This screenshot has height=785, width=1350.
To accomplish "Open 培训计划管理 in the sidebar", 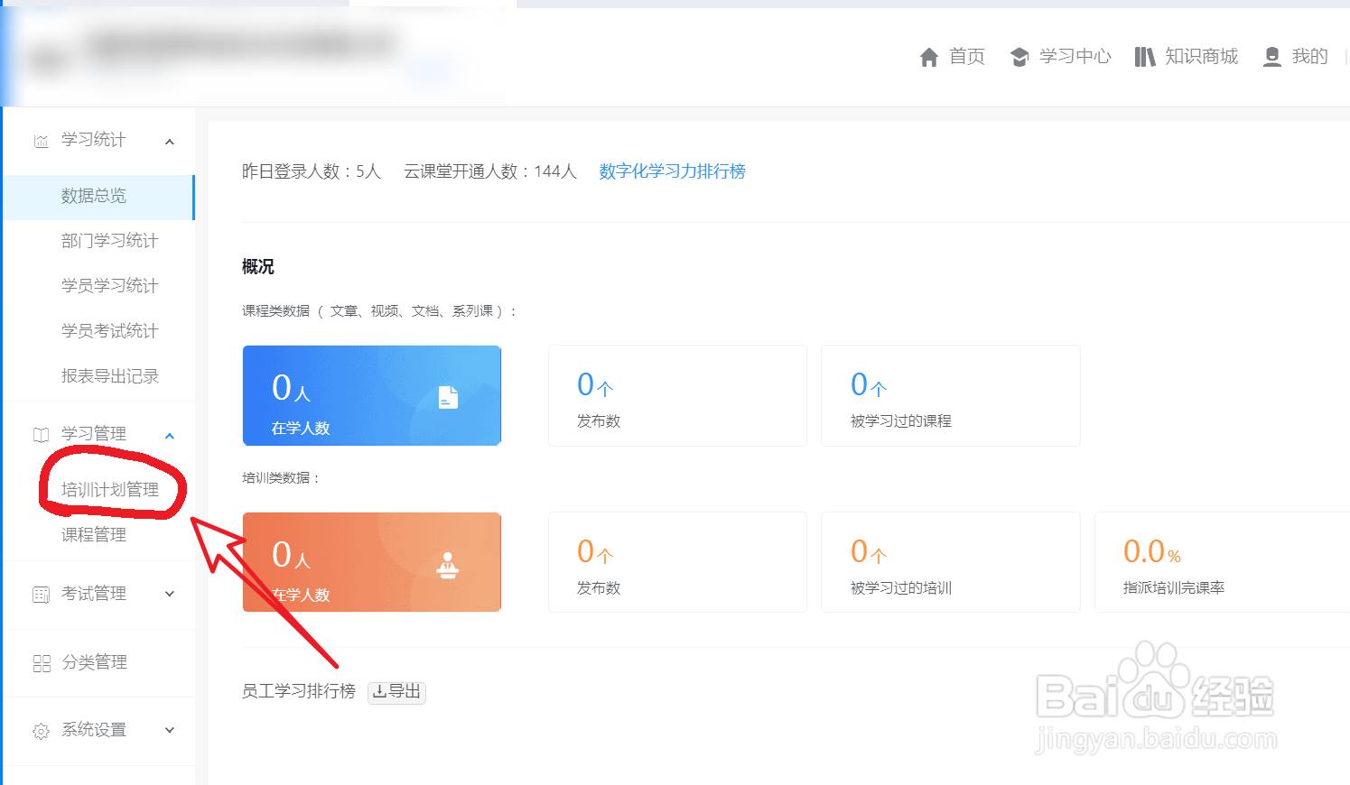I will 110,490.
